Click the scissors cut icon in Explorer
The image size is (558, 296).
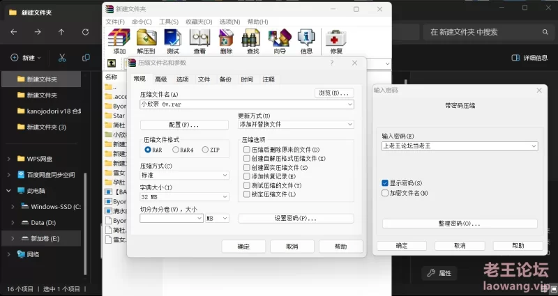pyautogui.click(x=62, y=58)
